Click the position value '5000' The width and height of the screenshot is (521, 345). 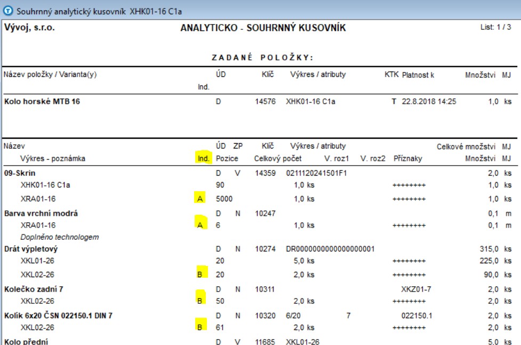pos(225,199)
